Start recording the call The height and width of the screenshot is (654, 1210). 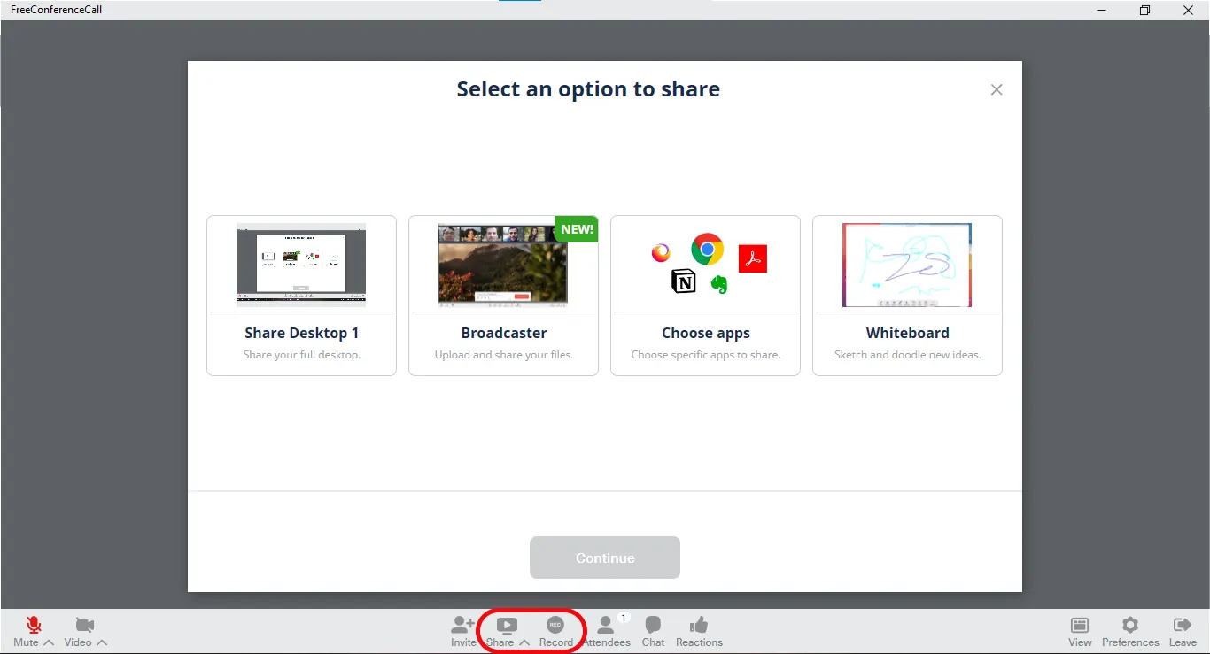pyautogui.click(x=556, y=626)
